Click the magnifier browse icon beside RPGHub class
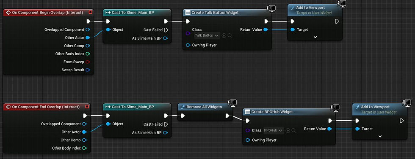 293,130
